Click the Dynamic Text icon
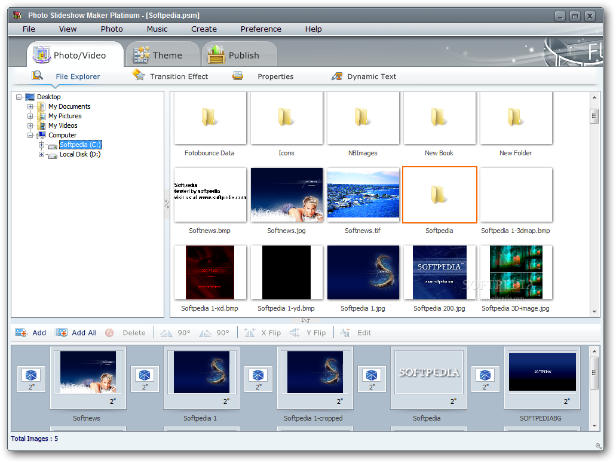This screenshot has height=463, width=616. (336, 76)
